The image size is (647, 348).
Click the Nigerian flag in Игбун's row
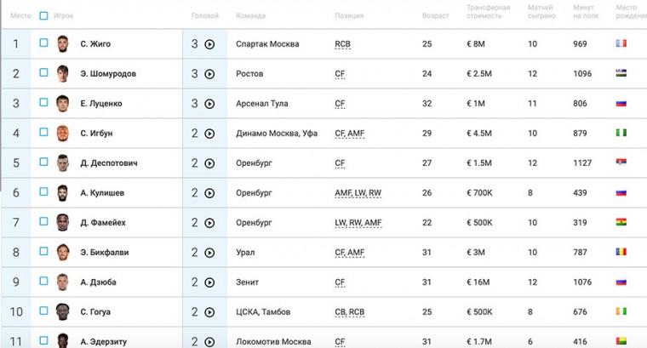point(621,133)
